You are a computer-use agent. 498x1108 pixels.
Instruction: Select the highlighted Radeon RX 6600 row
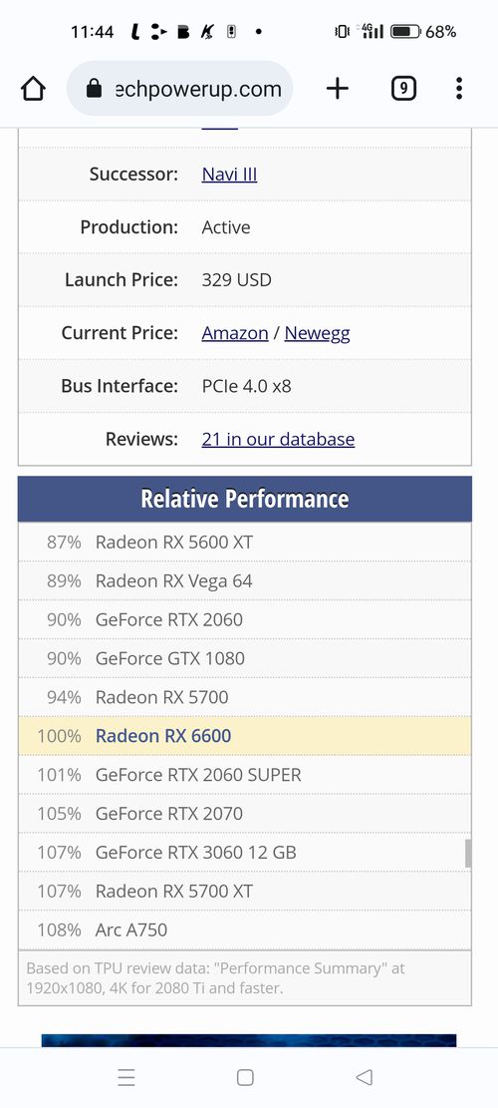point(245,736)
